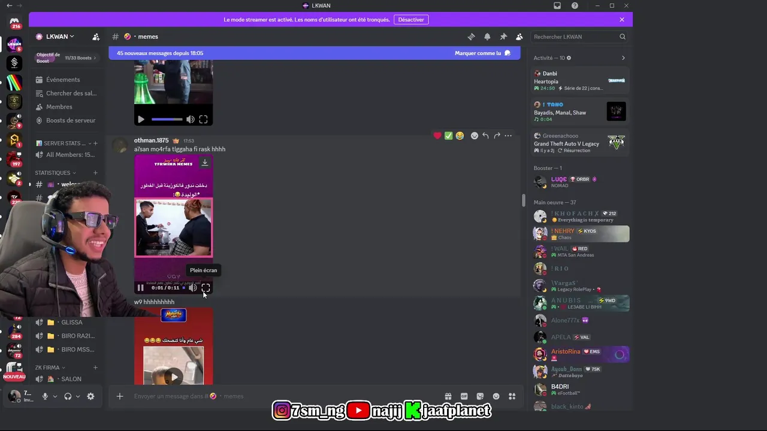Open microphone input options arrow
Viewport: 767px width, 431px height.
[55, 396]
